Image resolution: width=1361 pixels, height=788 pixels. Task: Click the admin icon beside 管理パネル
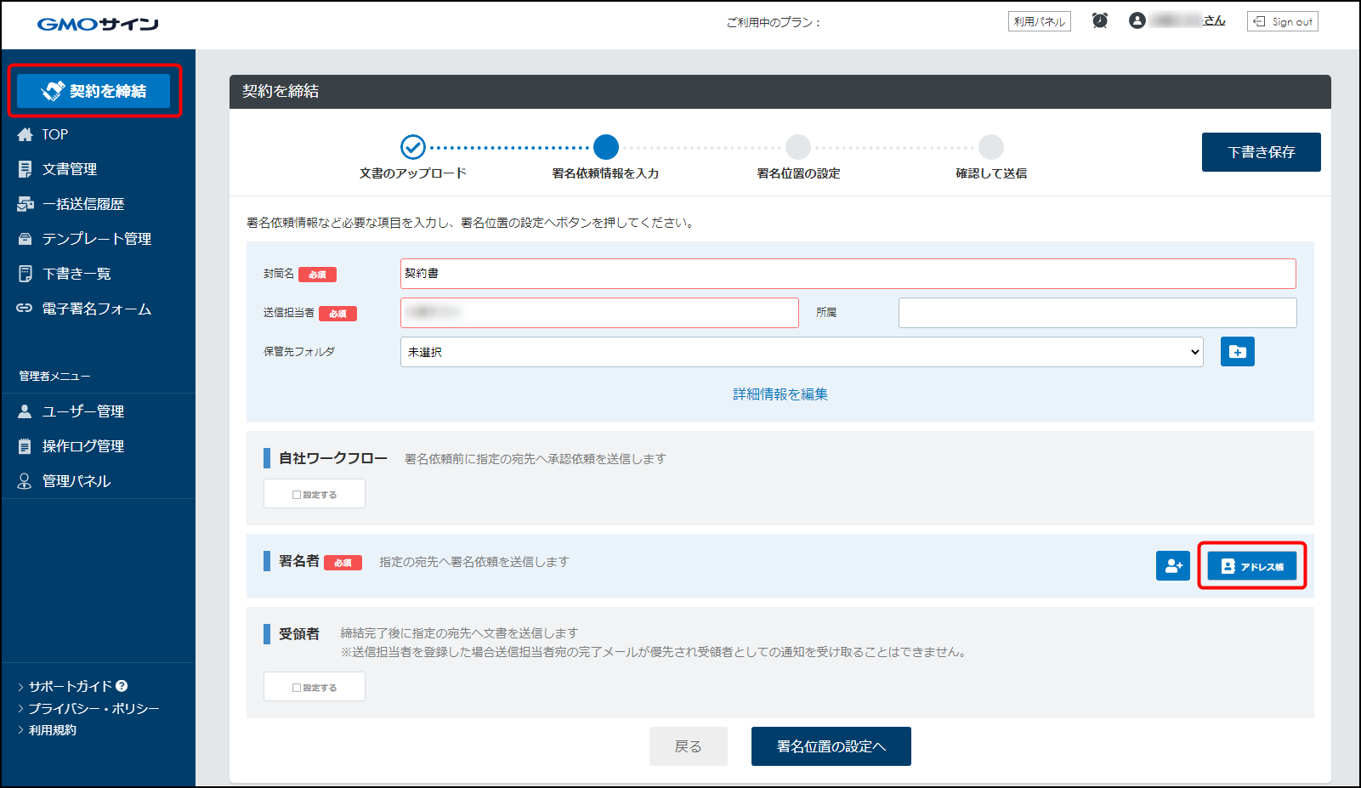pos(25,481)
